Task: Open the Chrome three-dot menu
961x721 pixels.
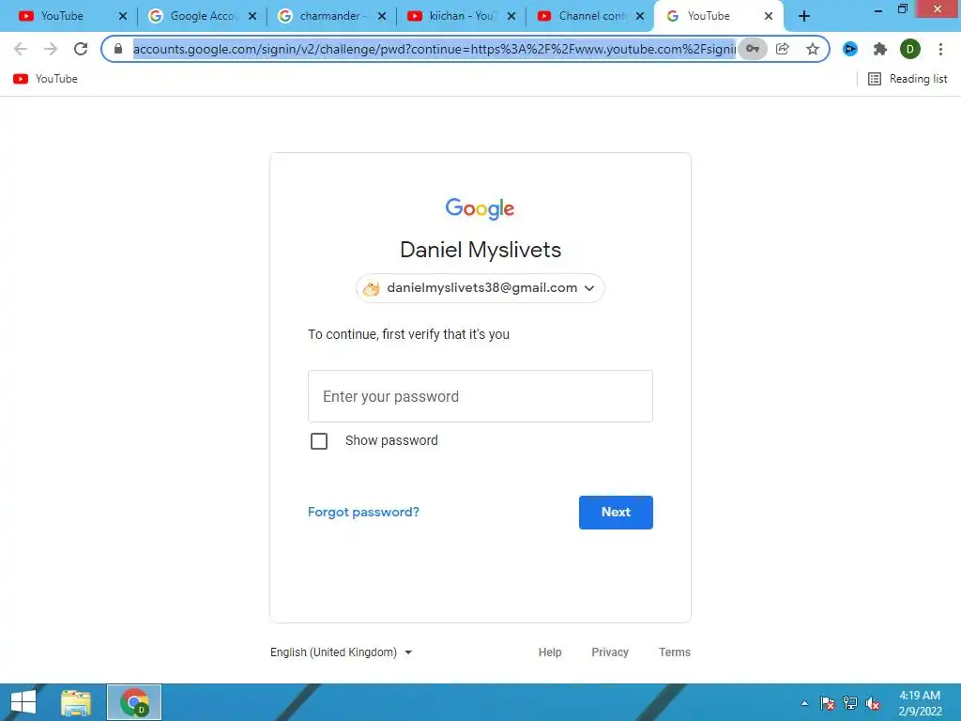Action: [940, 49]
